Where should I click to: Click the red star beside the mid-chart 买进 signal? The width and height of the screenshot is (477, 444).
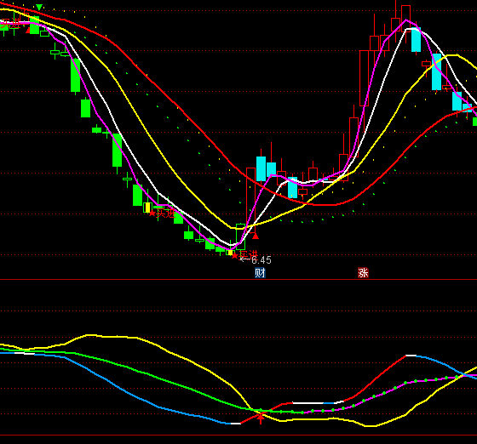(152, 213)
